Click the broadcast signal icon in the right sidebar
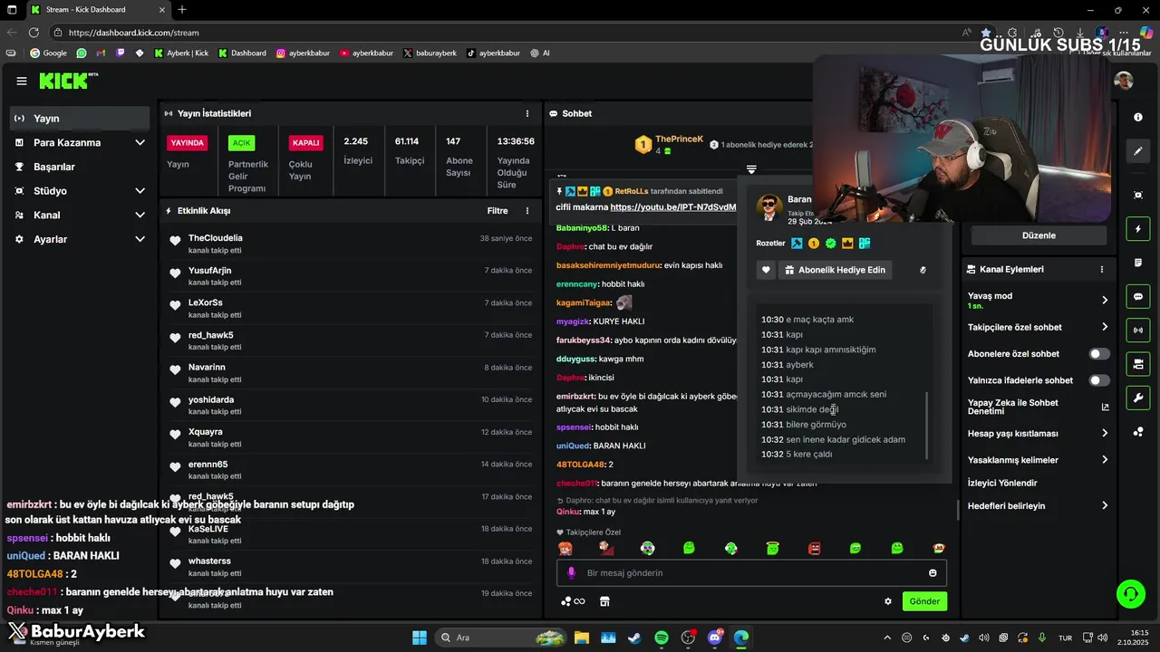 (1138, 330)
